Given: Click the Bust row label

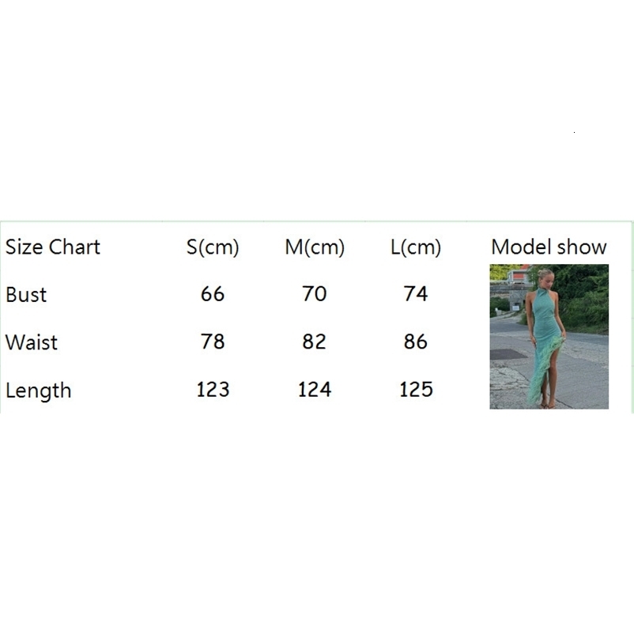Looking at the screenshot, I should point(26,295).
